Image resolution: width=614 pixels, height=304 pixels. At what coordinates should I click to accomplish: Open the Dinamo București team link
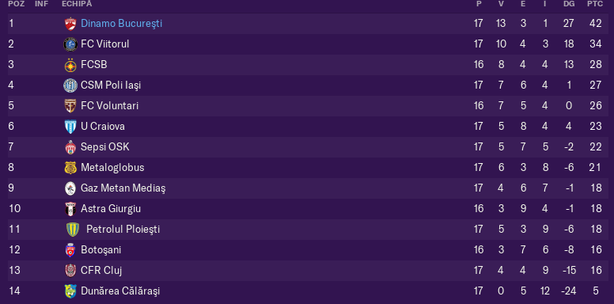click(121, 24)
